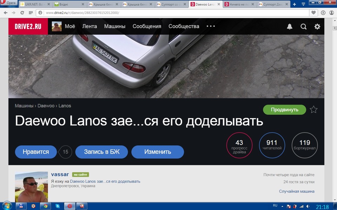Click the volume icon in system tray

point(308,206)
